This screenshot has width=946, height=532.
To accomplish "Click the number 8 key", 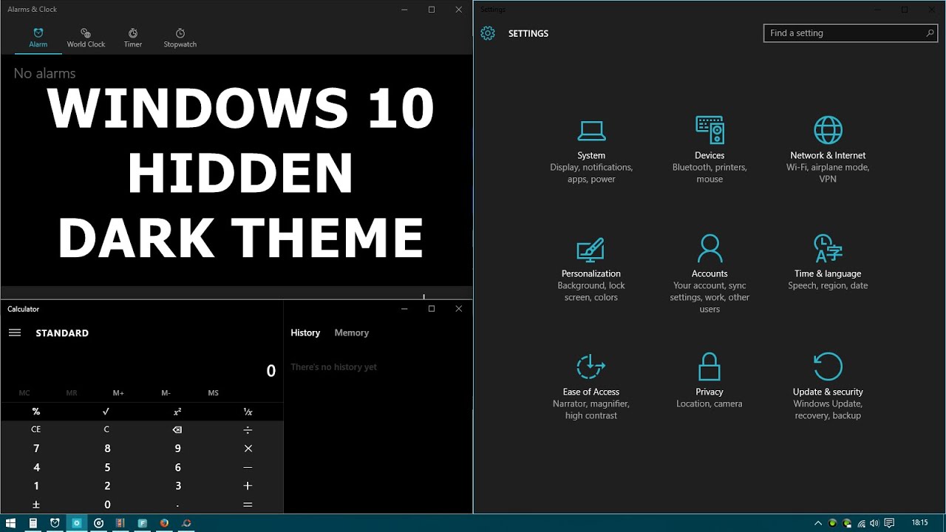I will tap(106, 449).
